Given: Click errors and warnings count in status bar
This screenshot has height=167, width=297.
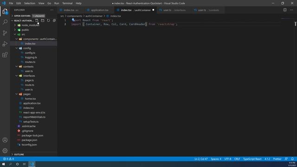Looking at the screenshot, I should [x=8, y=159].
